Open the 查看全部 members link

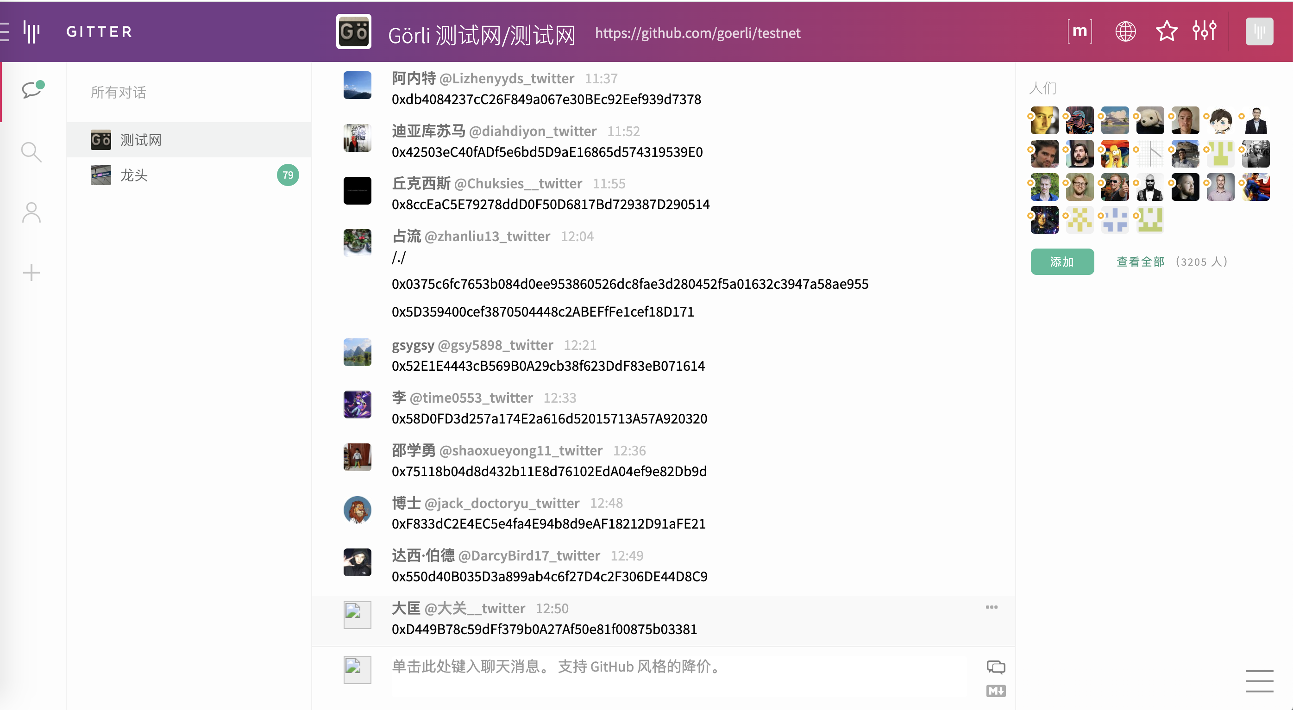(x=1140, y=262)
